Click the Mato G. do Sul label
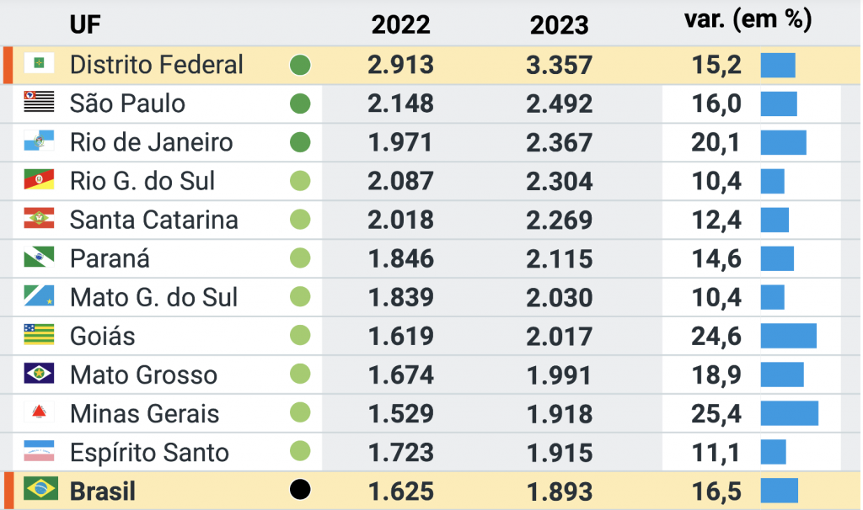863x510 pixels. pyautogui.click(x=153, y=297)
